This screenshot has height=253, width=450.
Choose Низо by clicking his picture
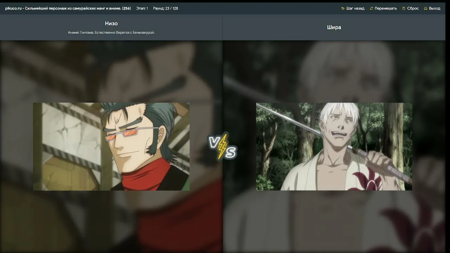(x=111, y=147)
